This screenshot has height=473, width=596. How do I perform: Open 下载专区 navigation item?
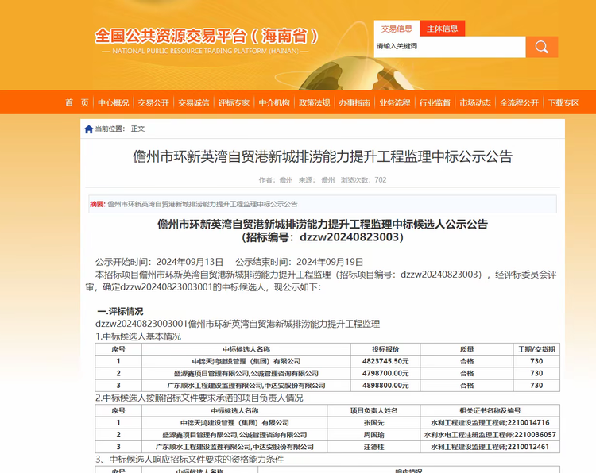(x=563, y=102)
